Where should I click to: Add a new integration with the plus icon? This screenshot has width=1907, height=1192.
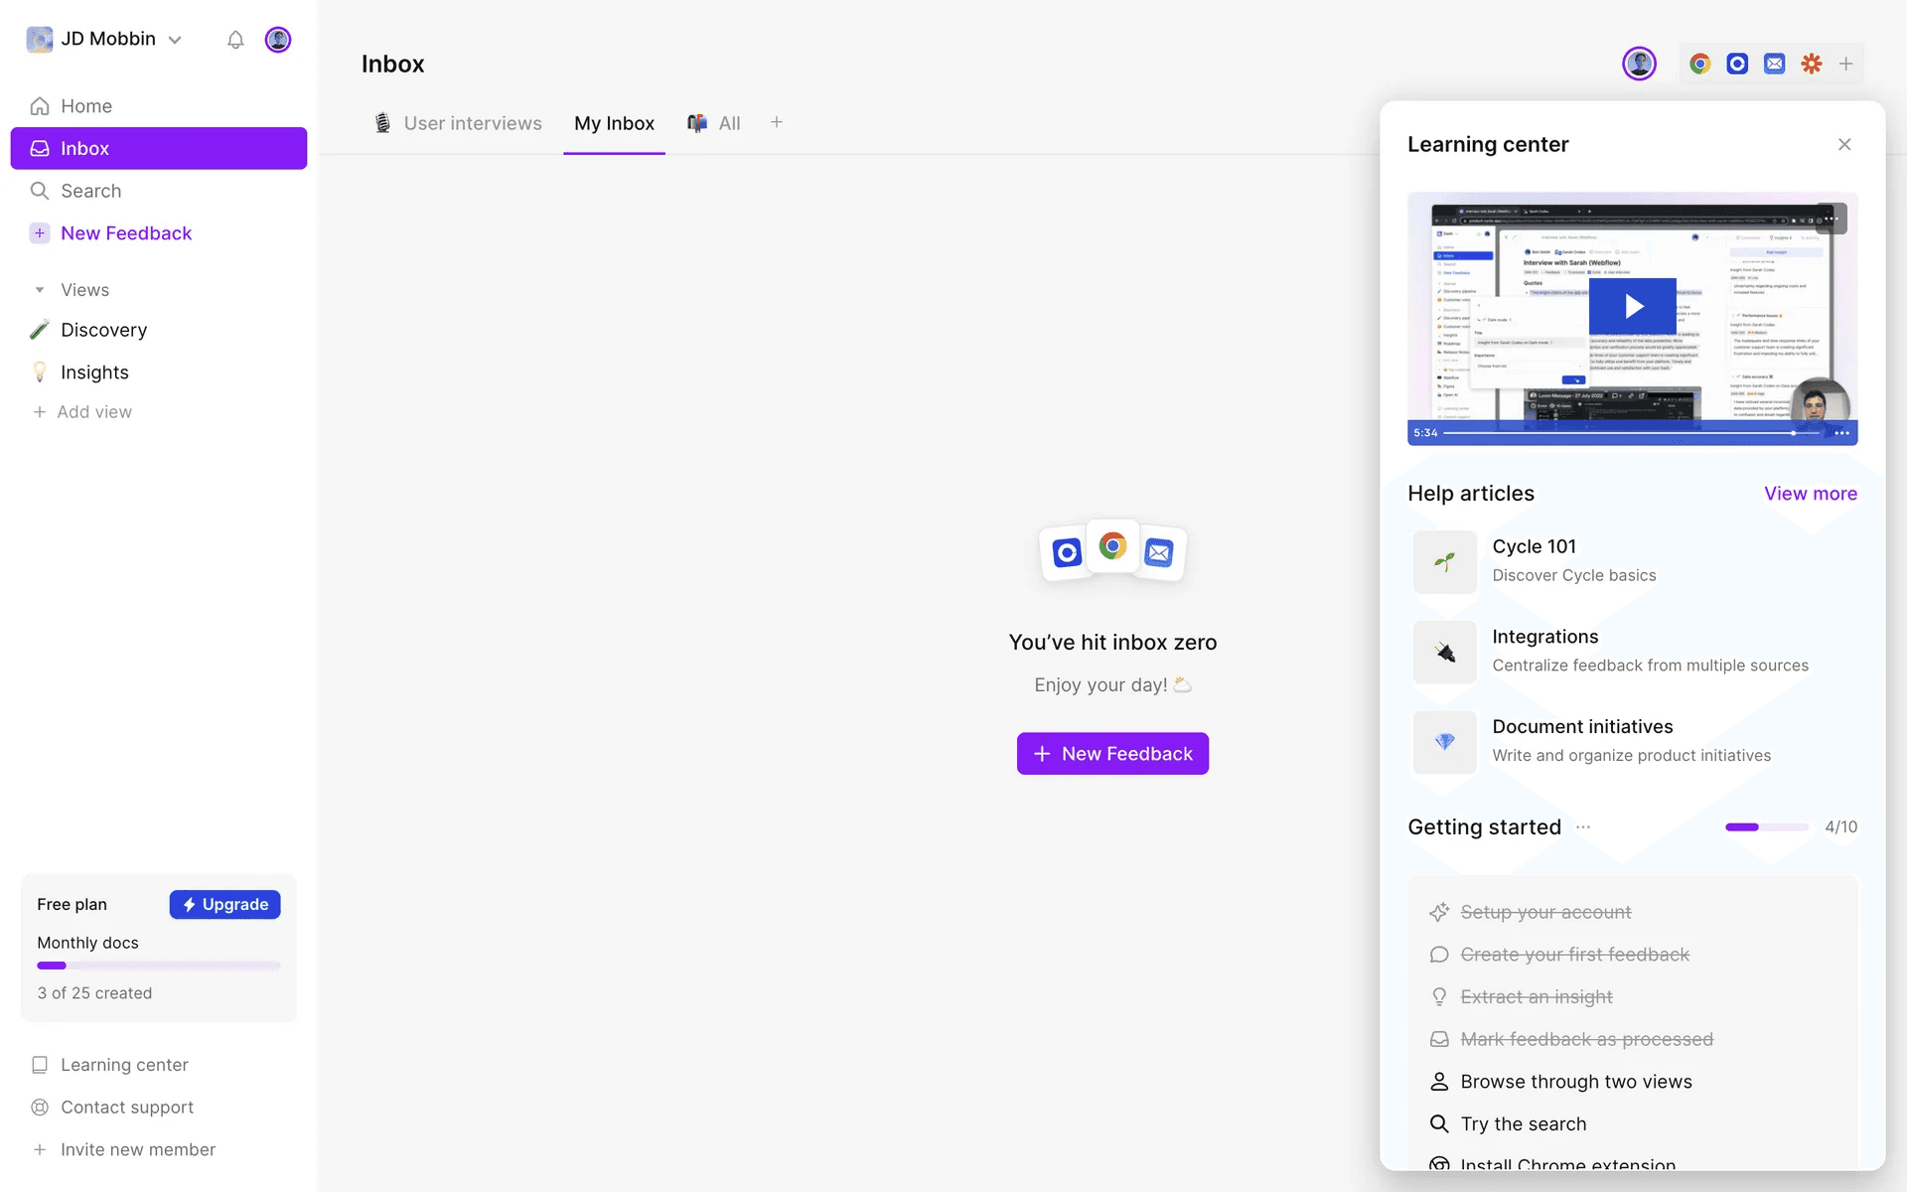coord(1845,64)
